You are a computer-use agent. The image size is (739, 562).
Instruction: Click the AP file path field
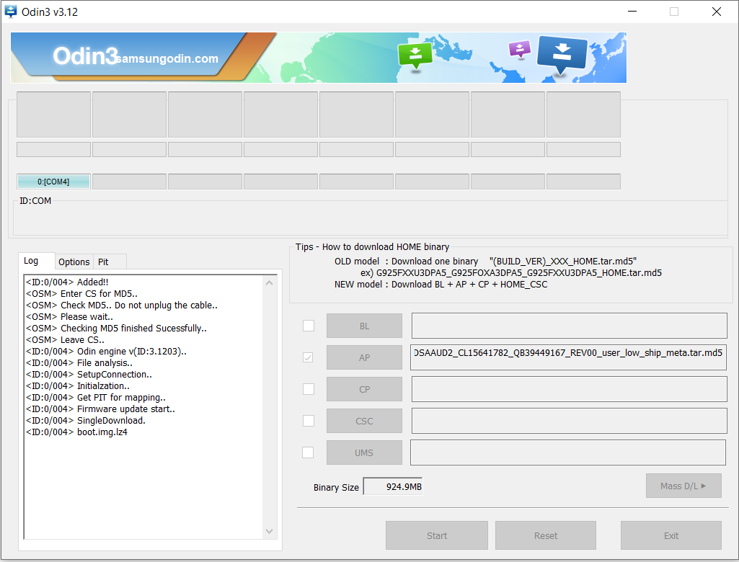coord(568,357)
